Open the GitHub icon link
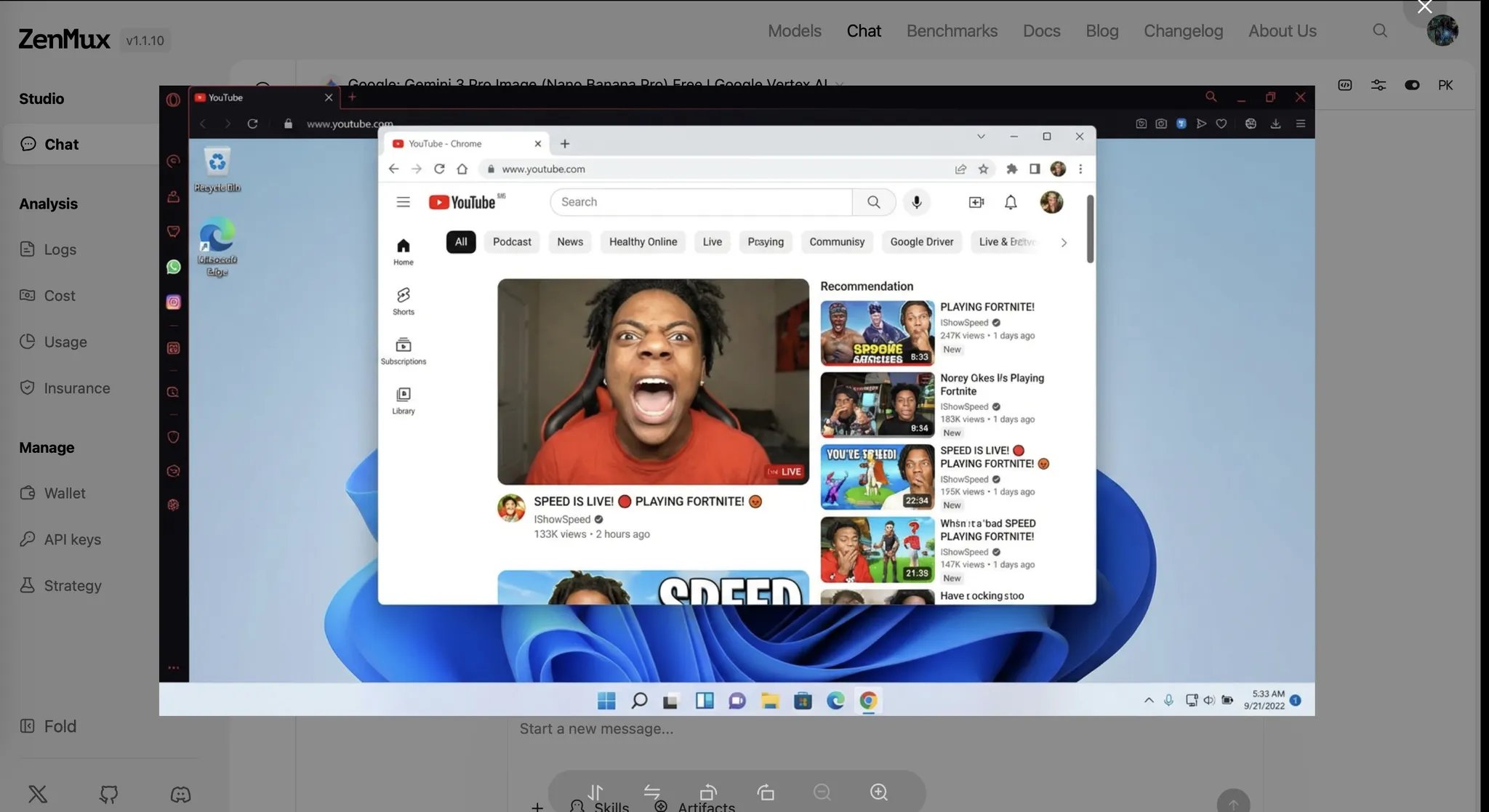Screen dimensions: 1489x812 pos(109,794)
